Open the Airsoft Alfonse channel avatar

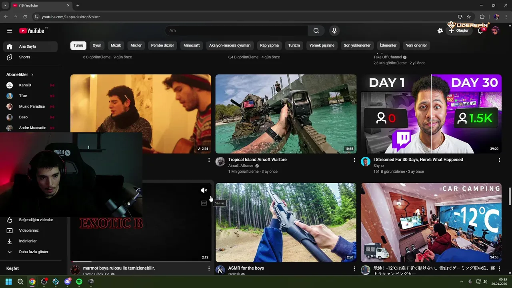pyautogui.click(x=220, y=162)
